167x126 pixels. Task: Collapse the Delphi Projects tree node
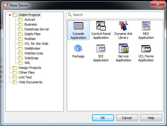point(10,15)
